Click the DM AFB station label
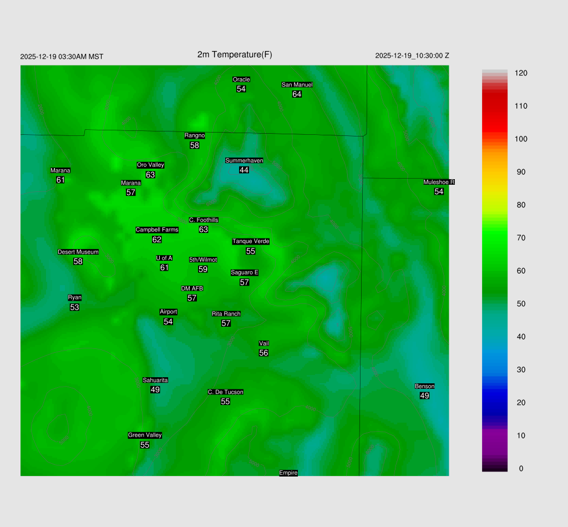This screenshot has width=568, height=527. click(x=192, y=288)
